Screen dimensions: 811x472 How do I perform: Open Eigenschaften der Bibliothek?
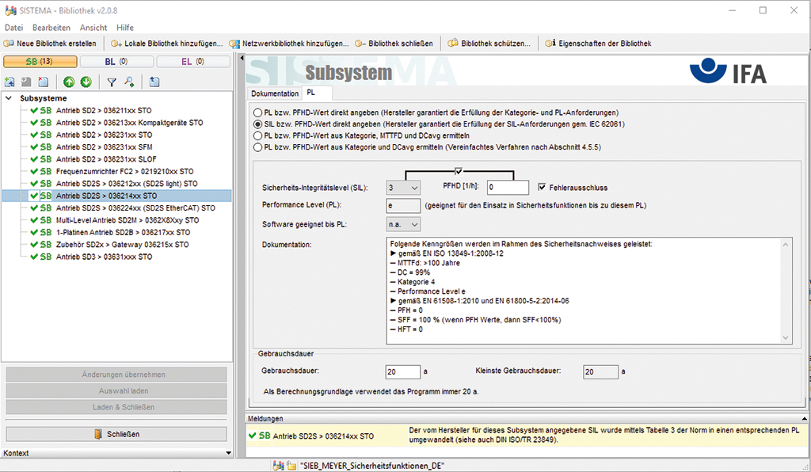tap(599, 44)
